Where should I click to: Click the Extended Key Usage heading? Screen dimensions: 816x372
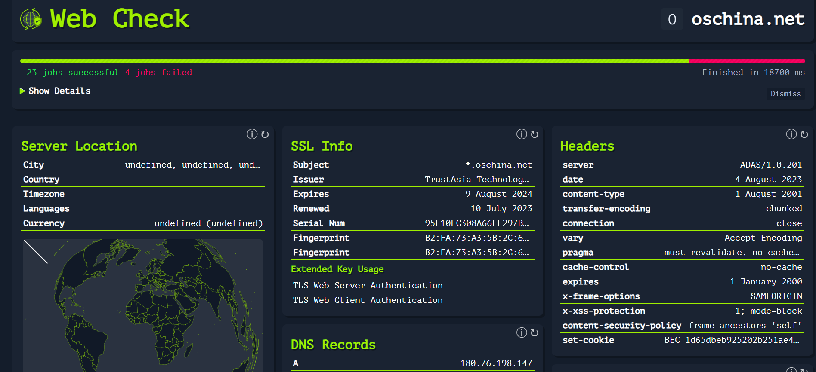pos(337,269)
